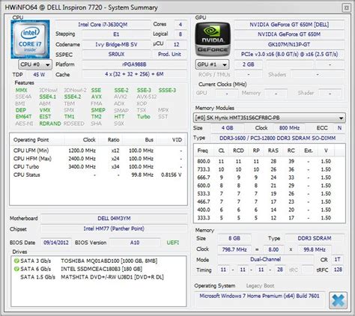
Task: Click the VID column header
Action: pos(171,140)
